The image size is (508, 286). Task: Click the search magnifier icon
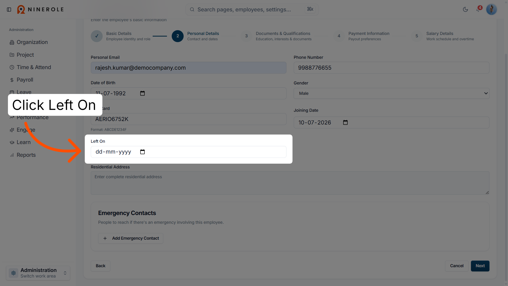(x=192, y=10)
